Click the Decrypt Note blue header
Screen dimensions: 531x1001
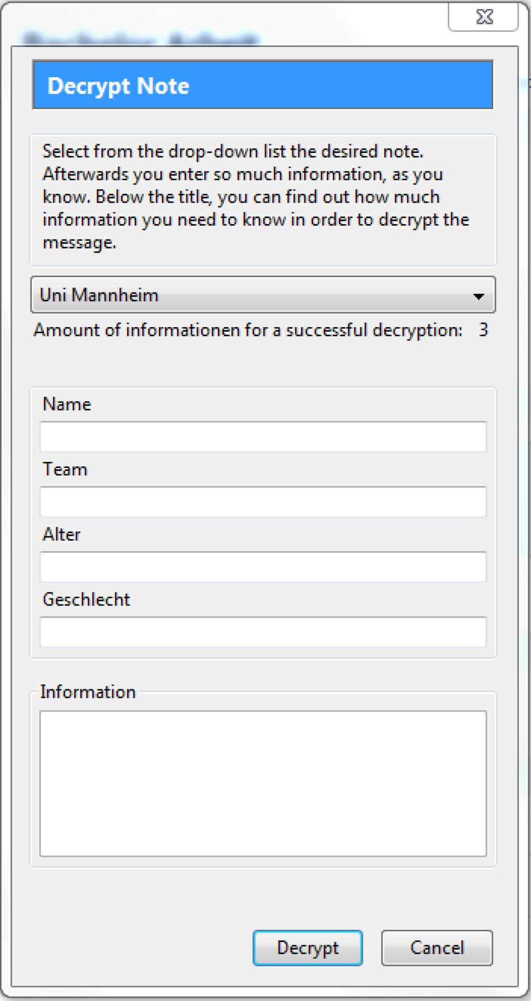pyautogui.click(x=263, y=85)
